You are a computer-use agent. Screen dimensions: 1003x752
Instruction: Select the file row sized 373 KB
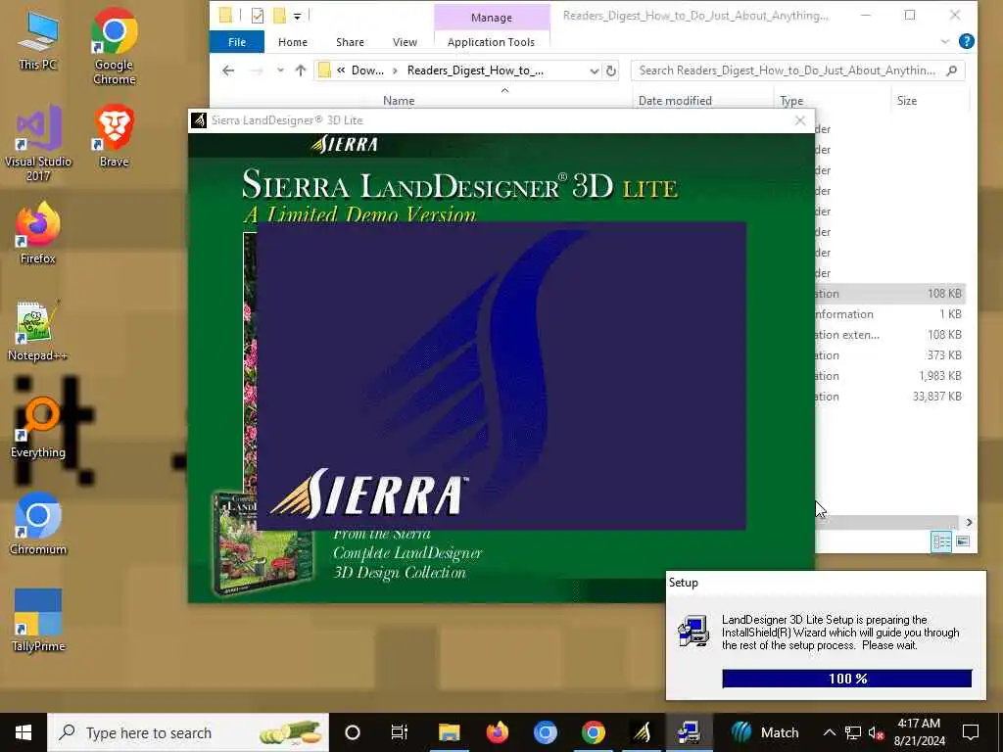(x=889, y=355)
